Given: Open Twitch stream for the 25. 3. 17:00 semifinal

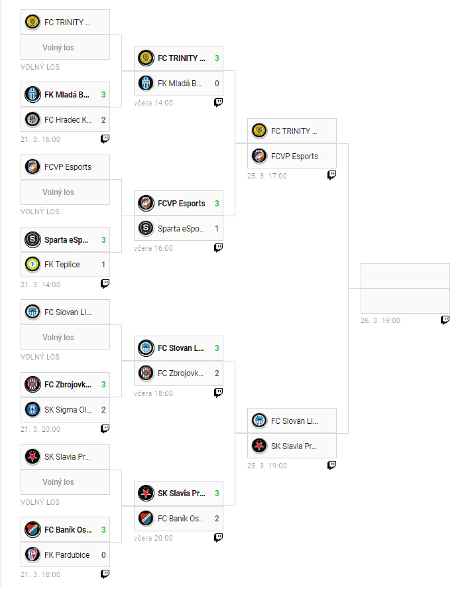Looking at the screenshot, I should (x=331, y=175).
